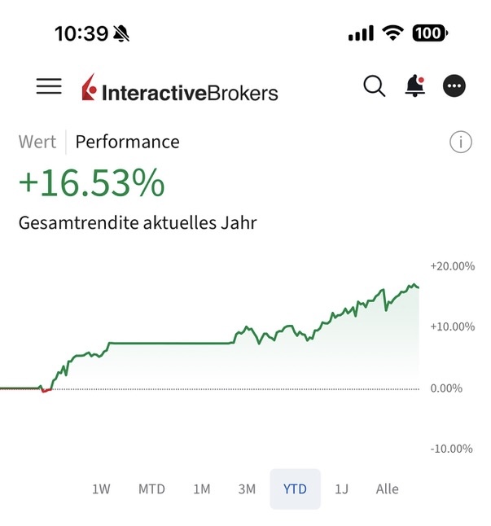Select the Performance tab
The image size is (491, 526).
tap(127, 142)
